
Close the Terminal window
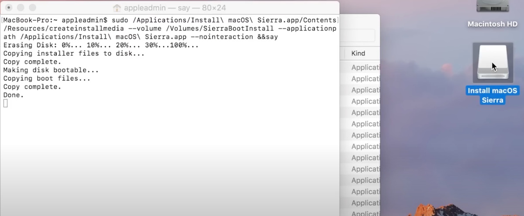(7, 8)
